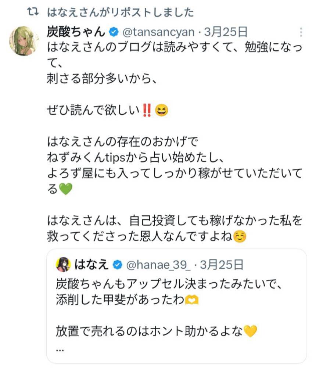Open the three-dot more options menu
Viewport: 316px width, 369px height.
click(x=301, y=32)
